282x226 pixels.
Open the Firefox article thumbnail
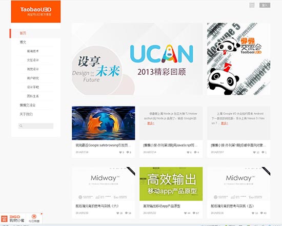click(104, 123)
